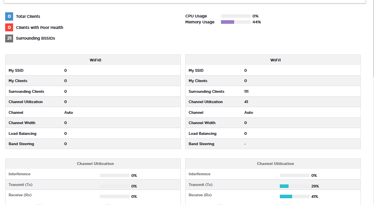
Task: Click the 0% CPU usage value
Action: click(256, 16)
